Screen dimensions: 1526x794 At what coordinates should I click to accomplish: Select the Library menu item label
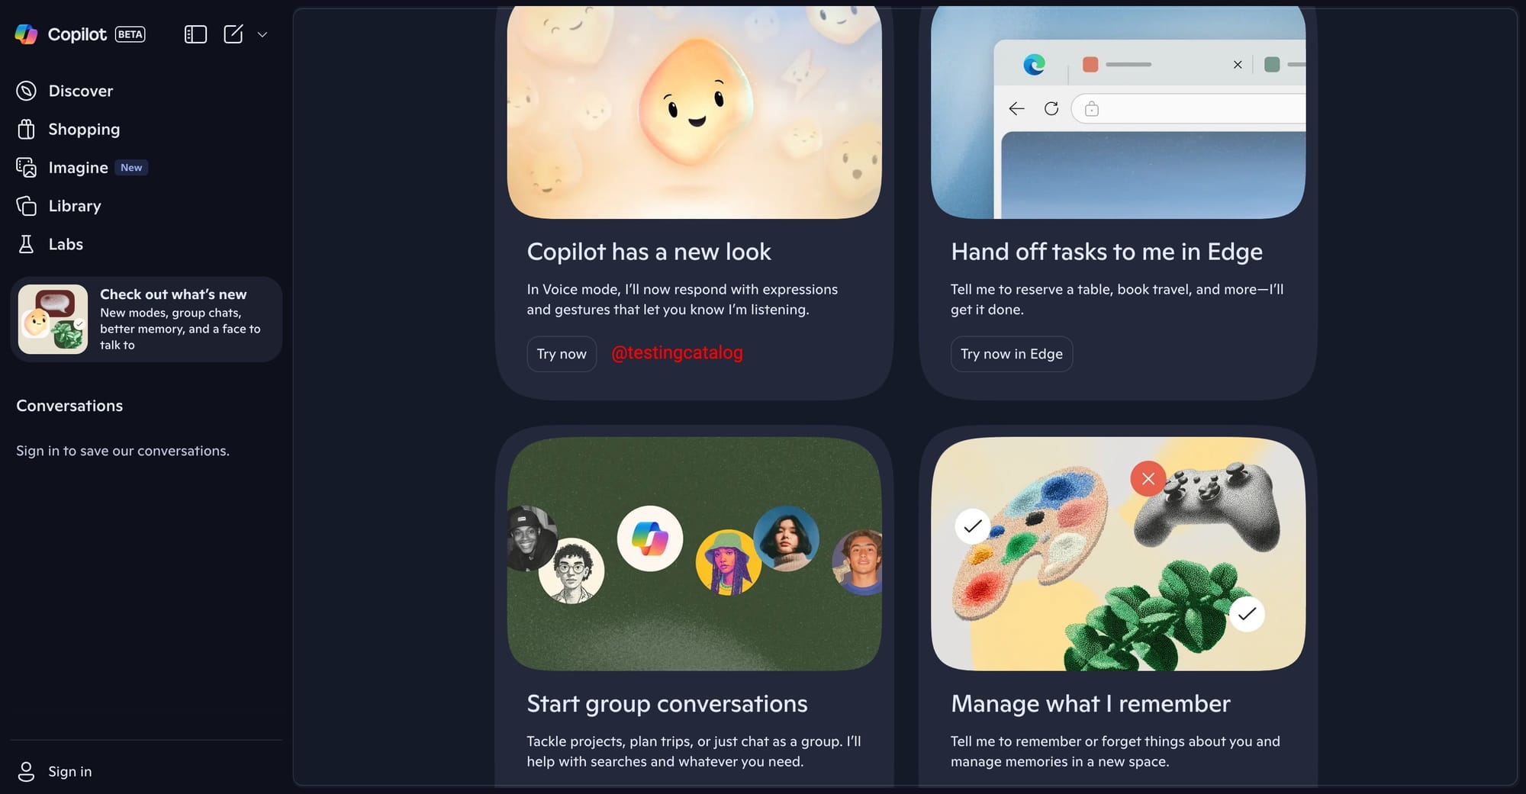point(75,206)
